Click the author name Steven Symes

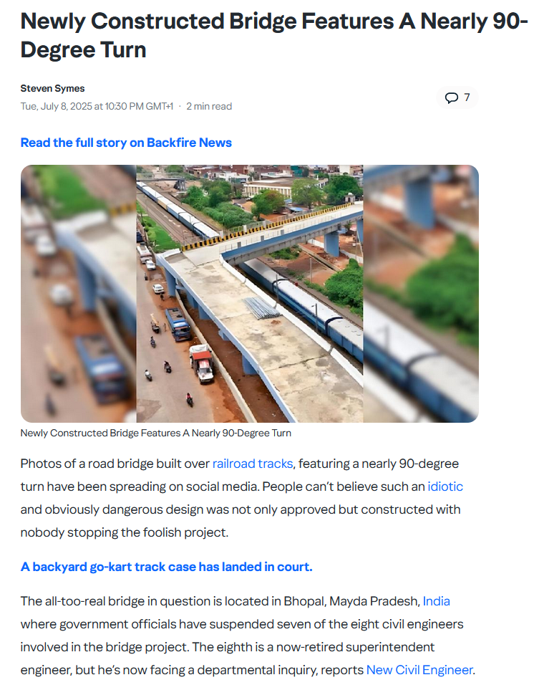tap(52, 88)
